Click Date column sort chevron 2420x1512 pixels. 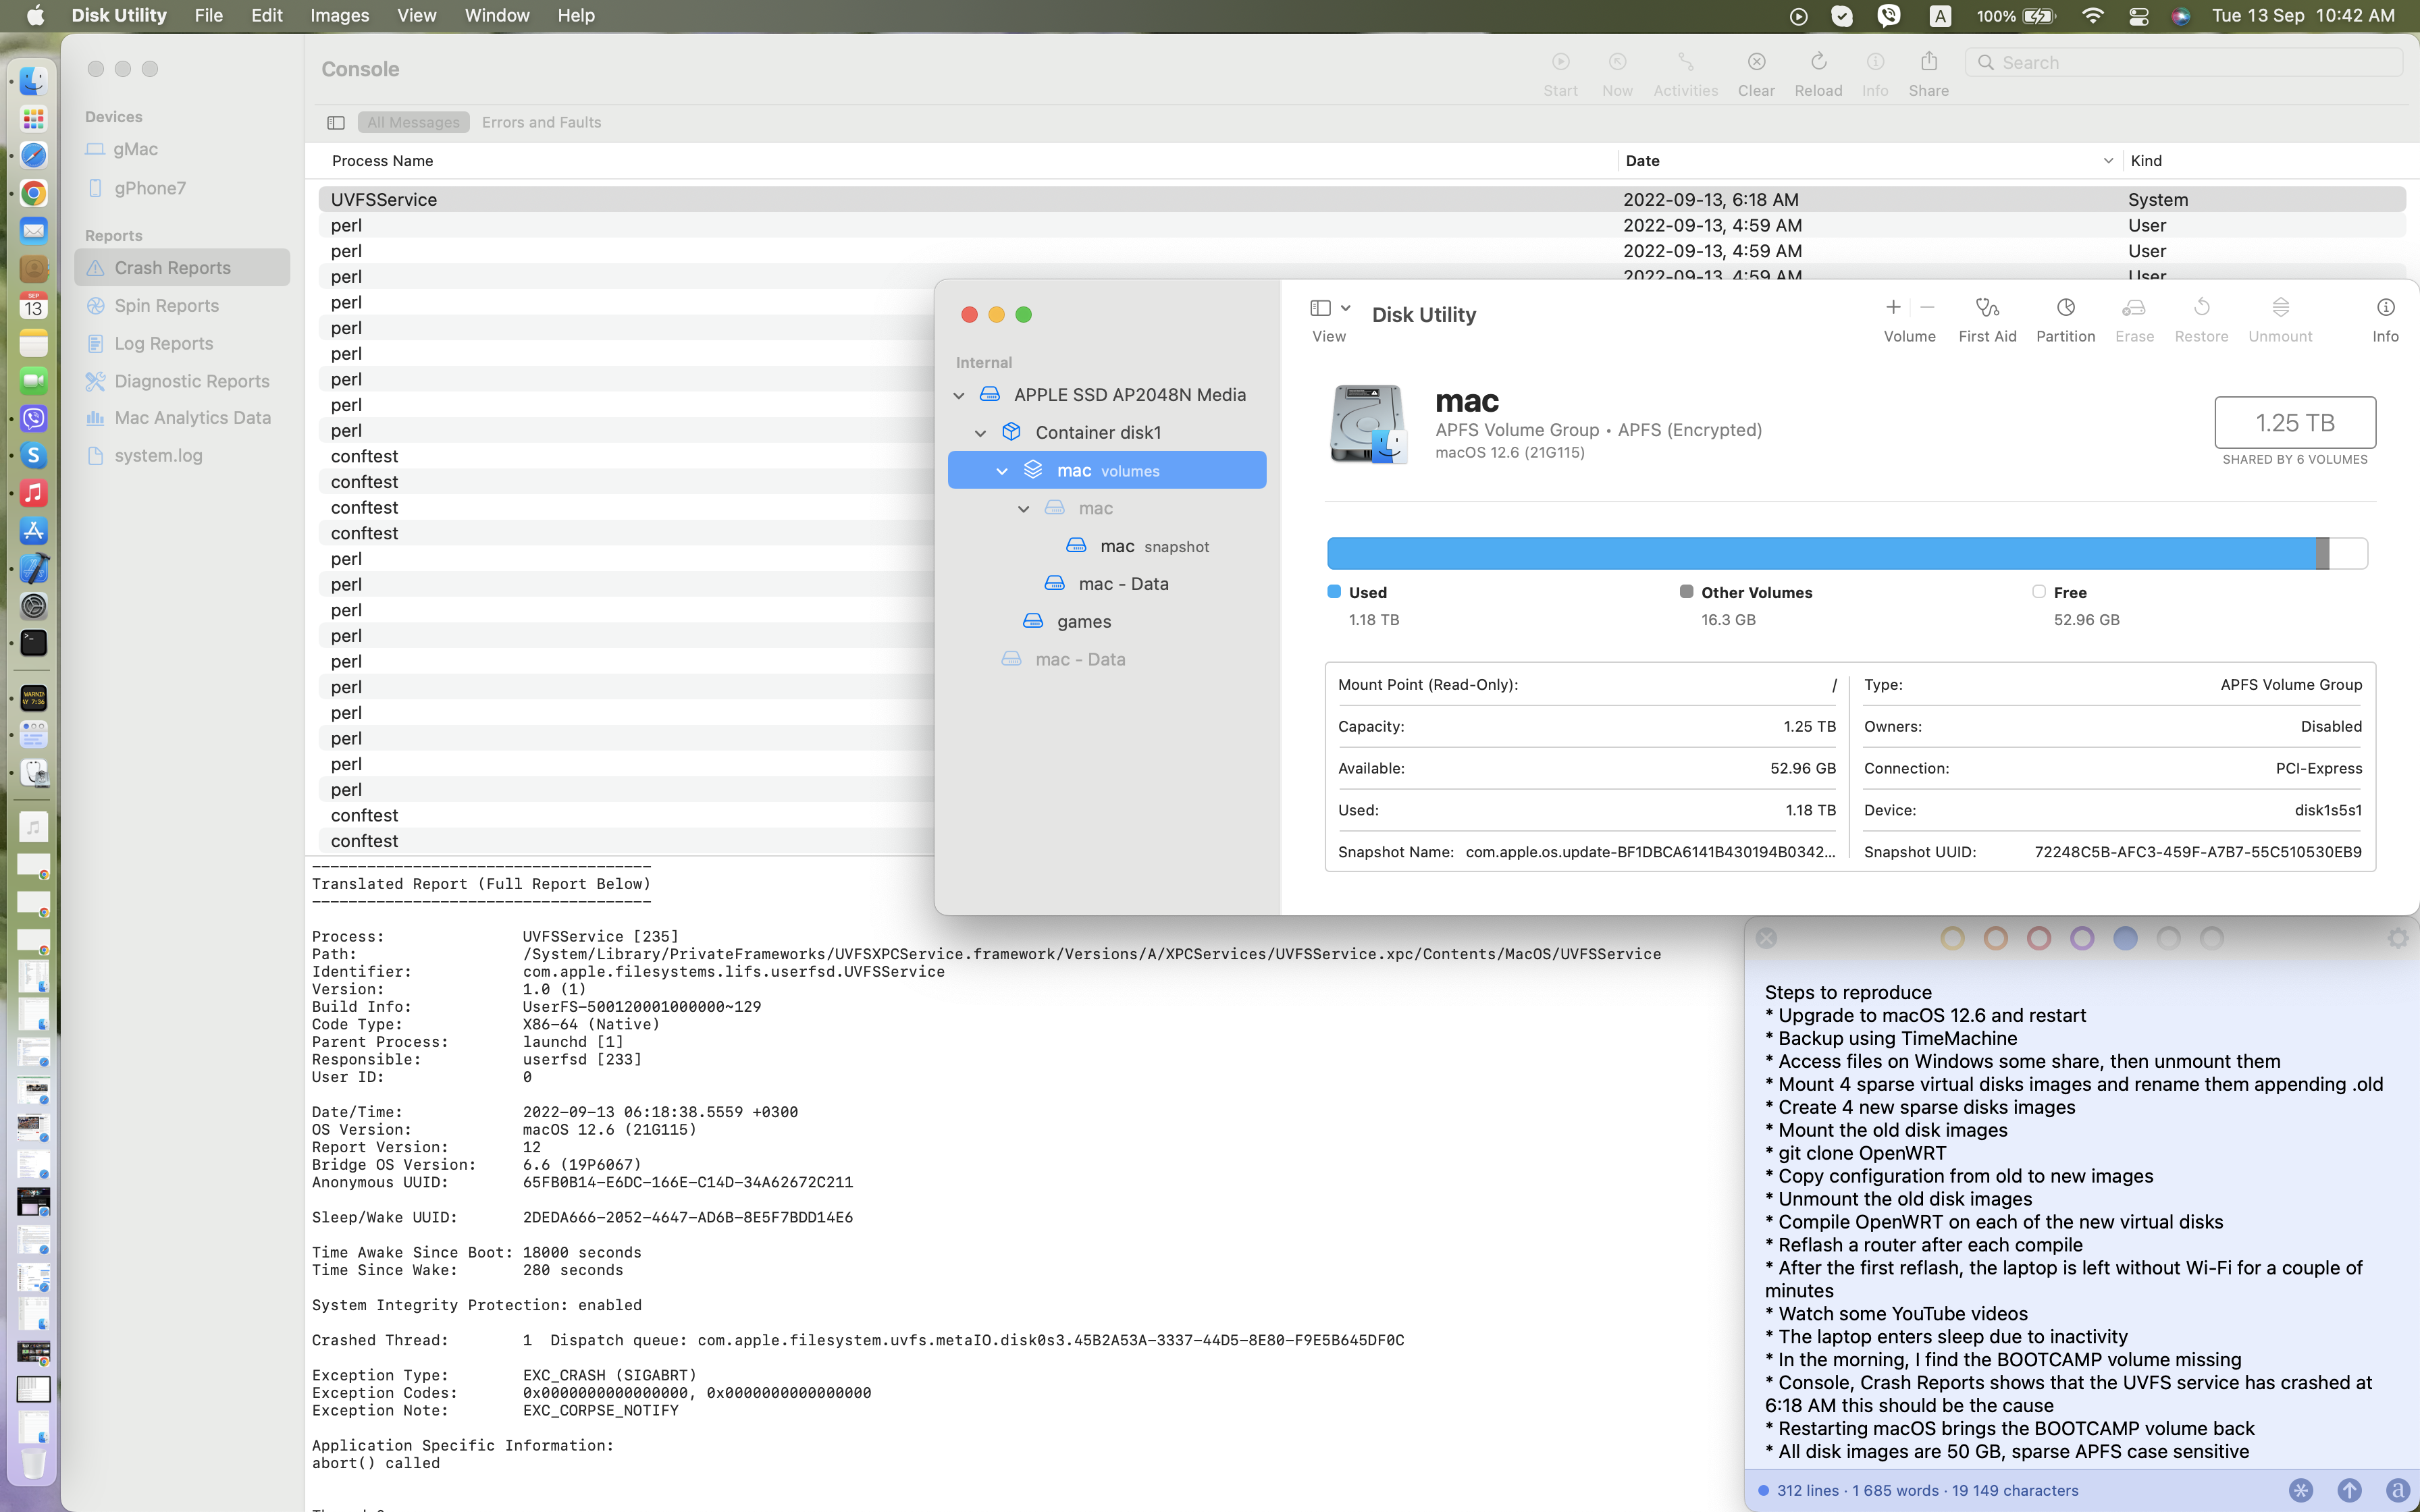coord(2108,161)
